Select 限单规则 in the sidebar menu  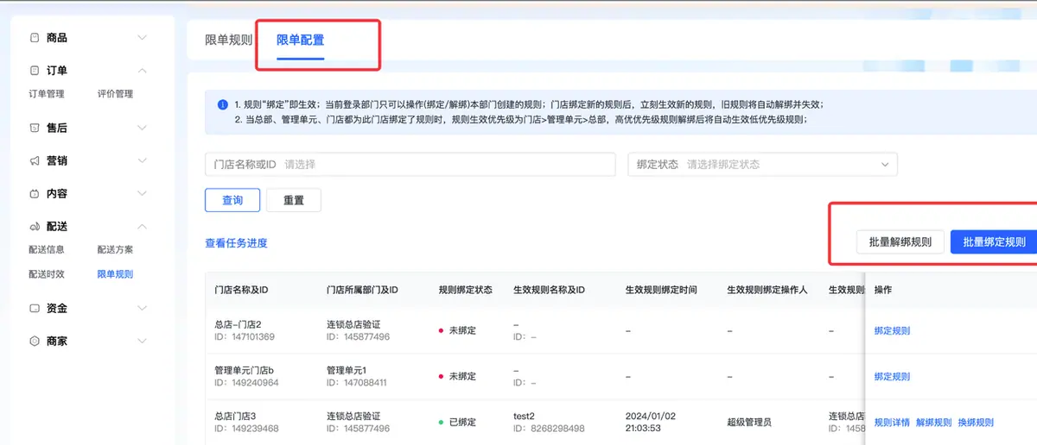(115, 275)
